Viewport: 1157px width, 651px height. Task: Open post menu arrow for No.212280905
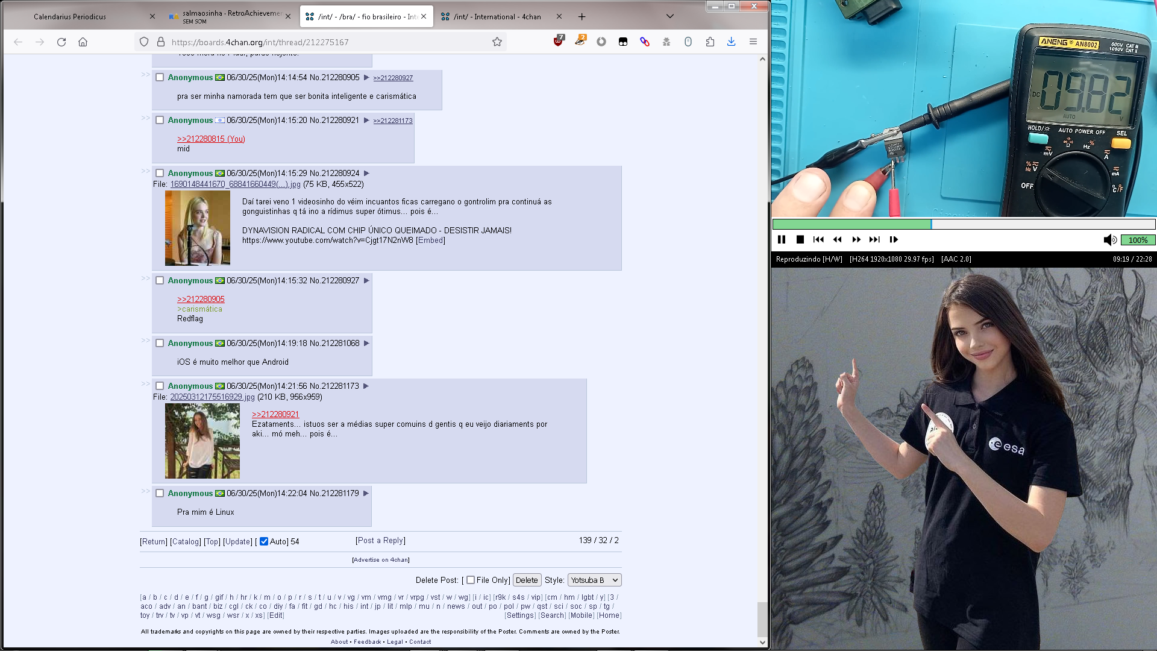tap(366, 77)
